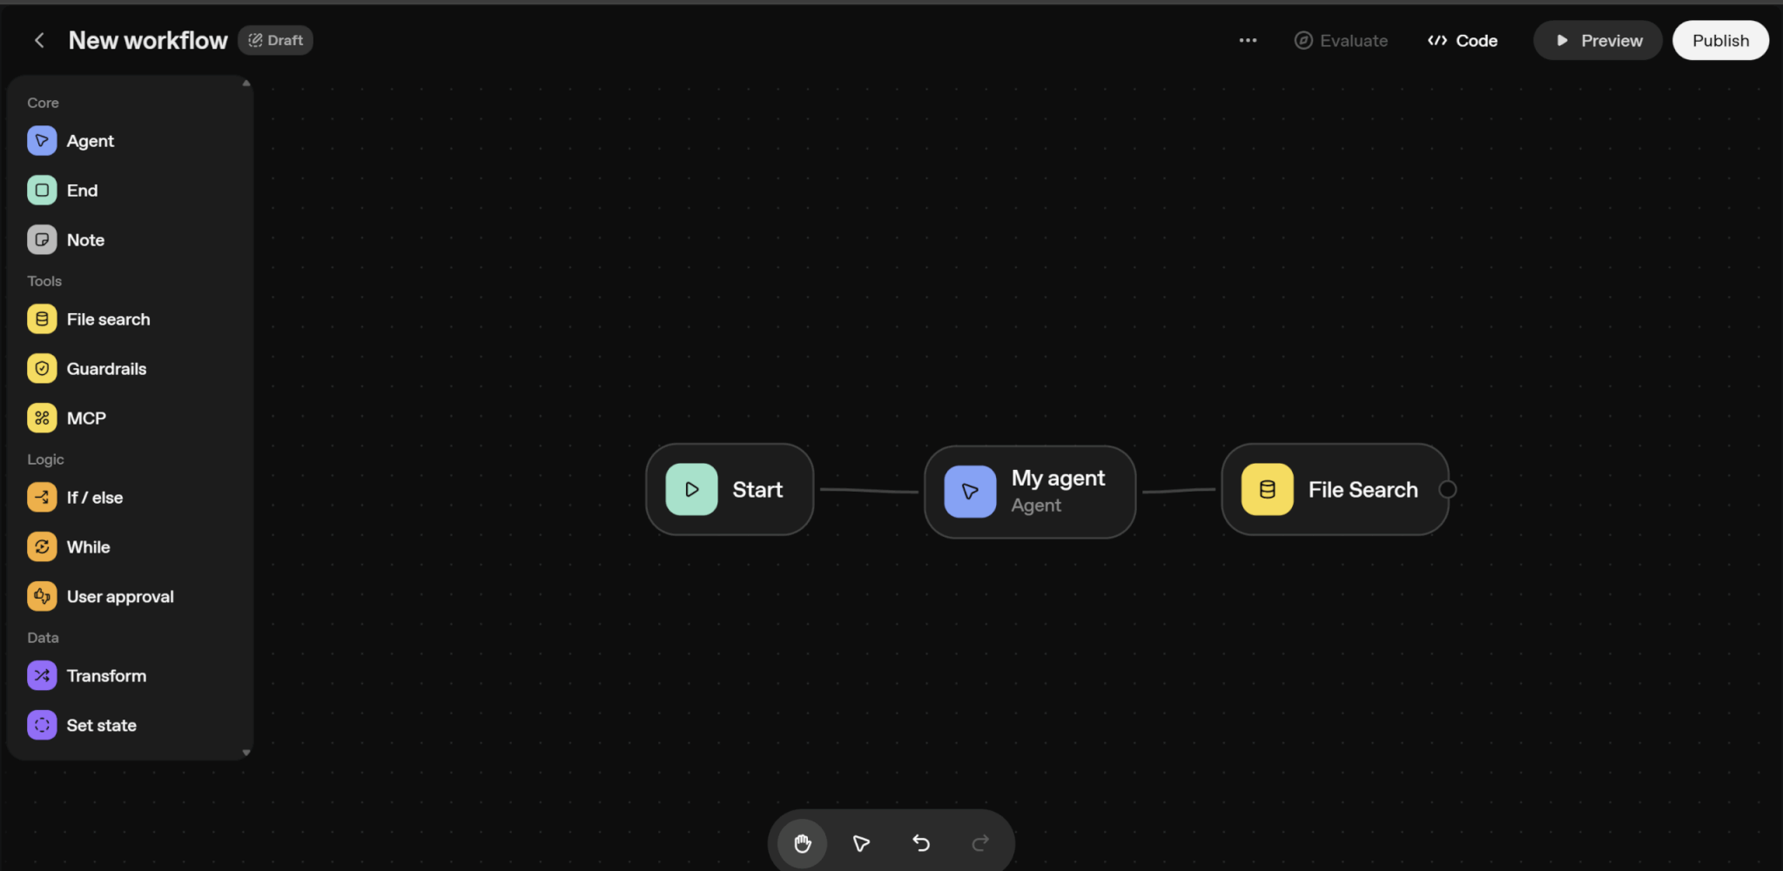Viewport: 1783px width, 871px height.
Task: Switch to the pointer selection tool
Action: point(861,843)
